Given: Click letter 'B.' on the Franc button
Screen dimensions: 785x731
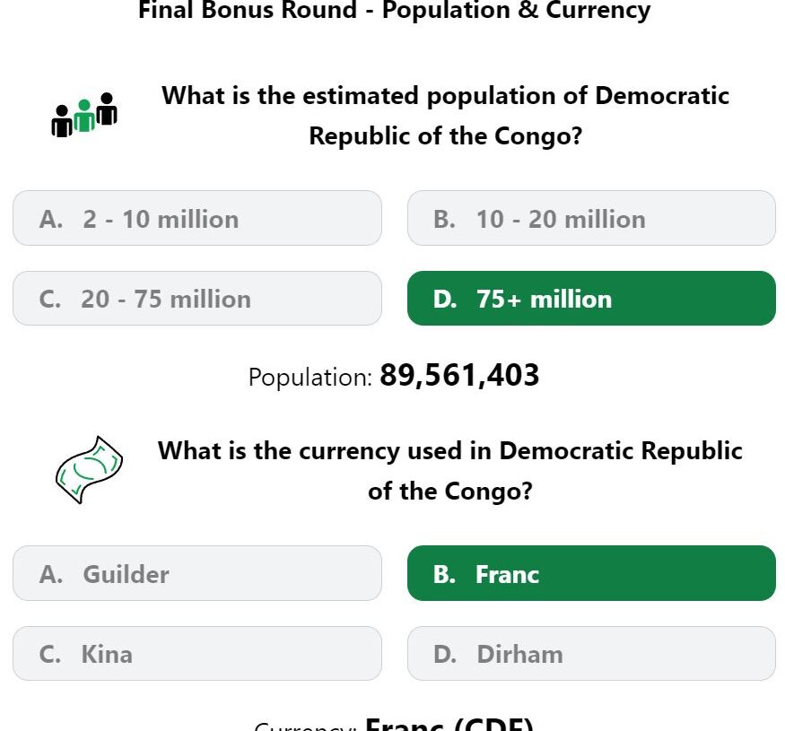Looking at the screenshot, I should (445, 574).
